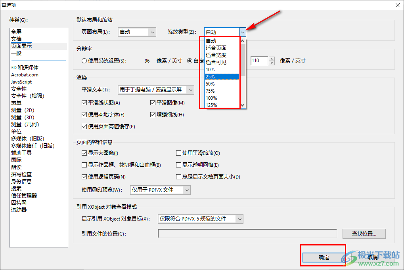The width and height of the screenshot is (404, 270).
Task: Open 安全性 category
Action: point(19,89)
